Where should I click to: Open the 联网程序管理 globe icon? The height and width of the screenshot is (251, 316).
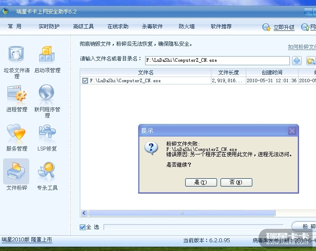tap(47, 92)
